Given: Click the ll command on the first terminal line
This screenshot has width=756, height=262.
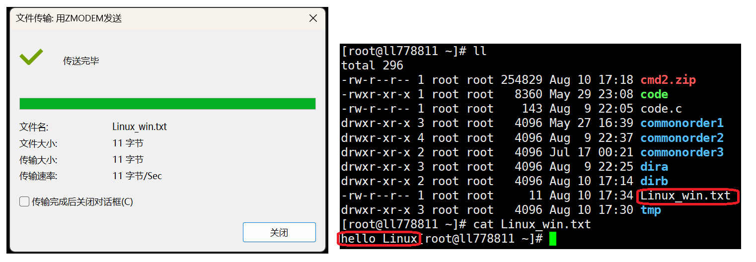Looking at the screenshot, I should [x=480, y=51].
